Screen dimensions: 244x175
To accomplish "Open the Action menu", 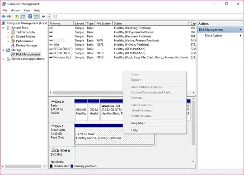I will coord(15,10).
